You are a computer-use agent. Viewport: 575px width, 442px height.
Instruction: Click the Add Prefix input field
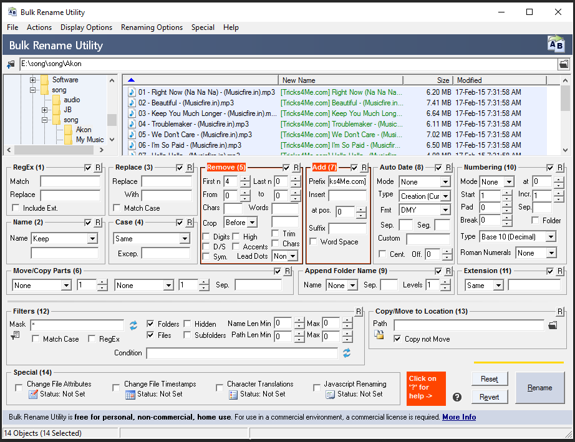[x=347, y=181]
